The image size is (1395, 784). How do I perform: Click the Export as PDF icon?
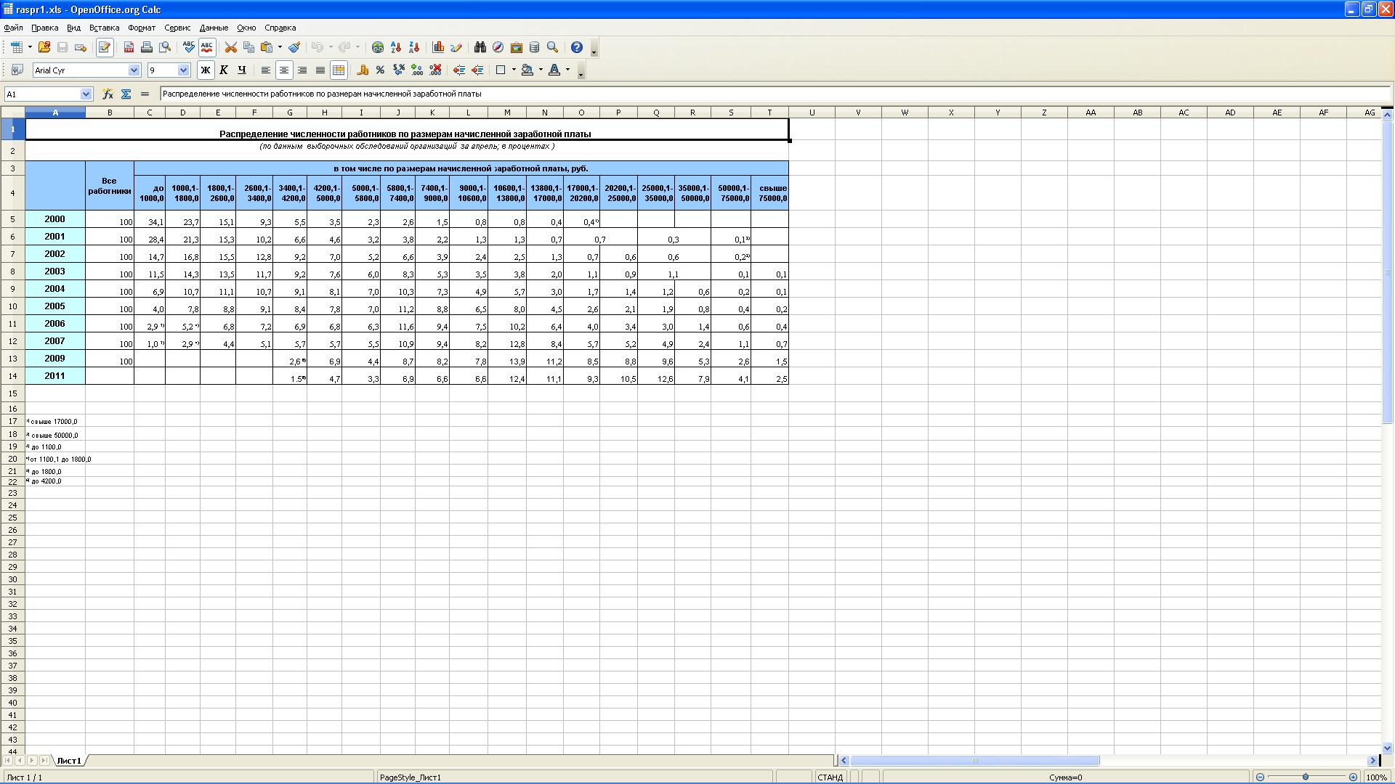[129, 47]
